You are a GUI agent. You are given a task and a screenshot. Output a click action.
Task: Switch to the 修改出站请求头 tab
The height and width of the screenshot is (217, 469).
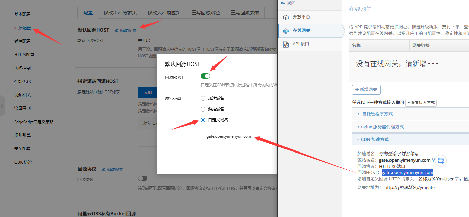120,13
